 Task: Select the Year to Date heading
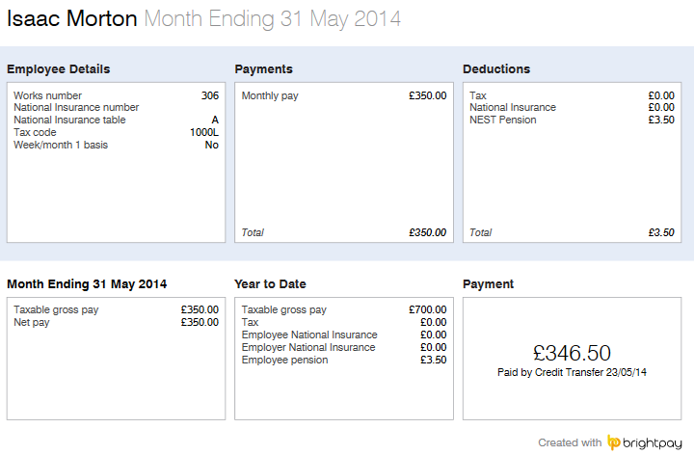coord(270,284)
